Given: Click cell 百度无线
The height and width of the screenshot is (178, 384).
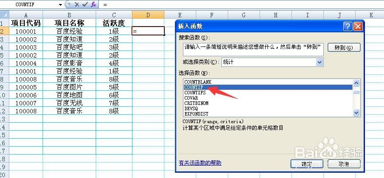Looking at the screenshot, I should pyautogui.click(x=69, y=103).
